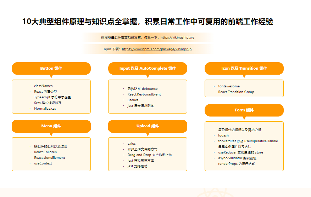Select the Form 组件 orange header
311x197 pixels.
coord(244,110)
